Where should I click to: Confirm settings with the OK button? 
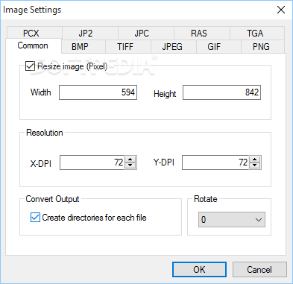click(199, 269)
